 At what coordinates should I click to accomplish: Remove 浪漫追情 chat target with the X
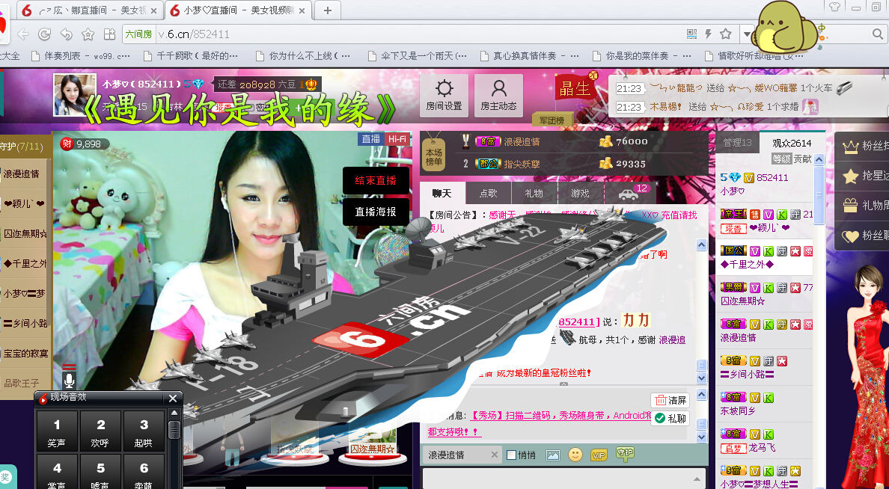(495, 455)
